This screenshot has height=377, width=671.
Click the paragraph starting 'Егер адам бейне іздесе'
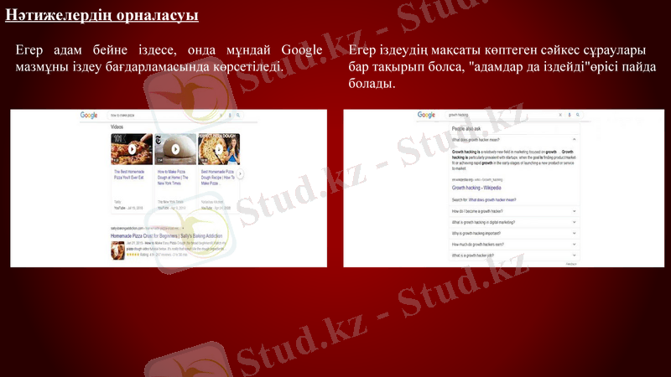tap(169, 58)
